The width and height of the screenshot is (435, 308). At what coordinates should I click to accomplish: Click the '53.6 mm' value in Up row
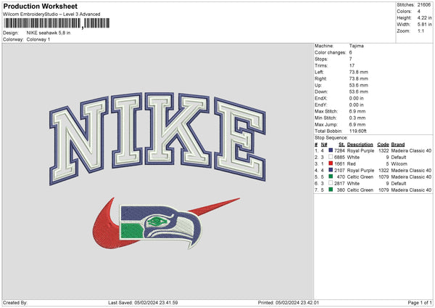pos(358,85)
